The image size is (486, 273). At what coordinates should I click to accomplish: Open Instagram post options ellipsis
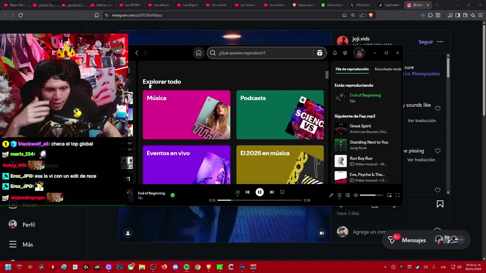coord(440,42)
